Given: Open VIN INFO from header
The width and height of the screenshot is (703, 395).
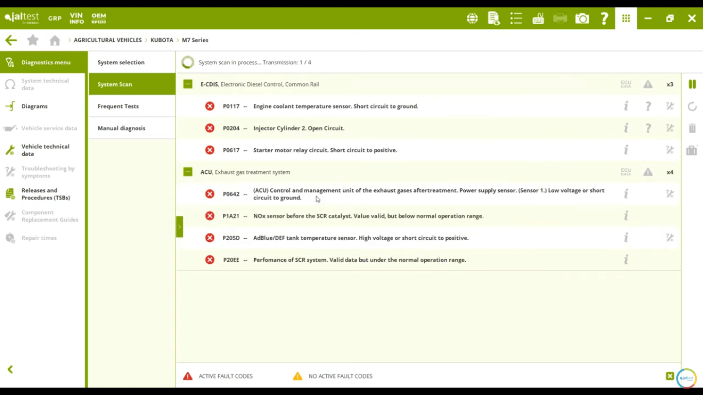Looking at the screenshot, I should tap(77, 19).
